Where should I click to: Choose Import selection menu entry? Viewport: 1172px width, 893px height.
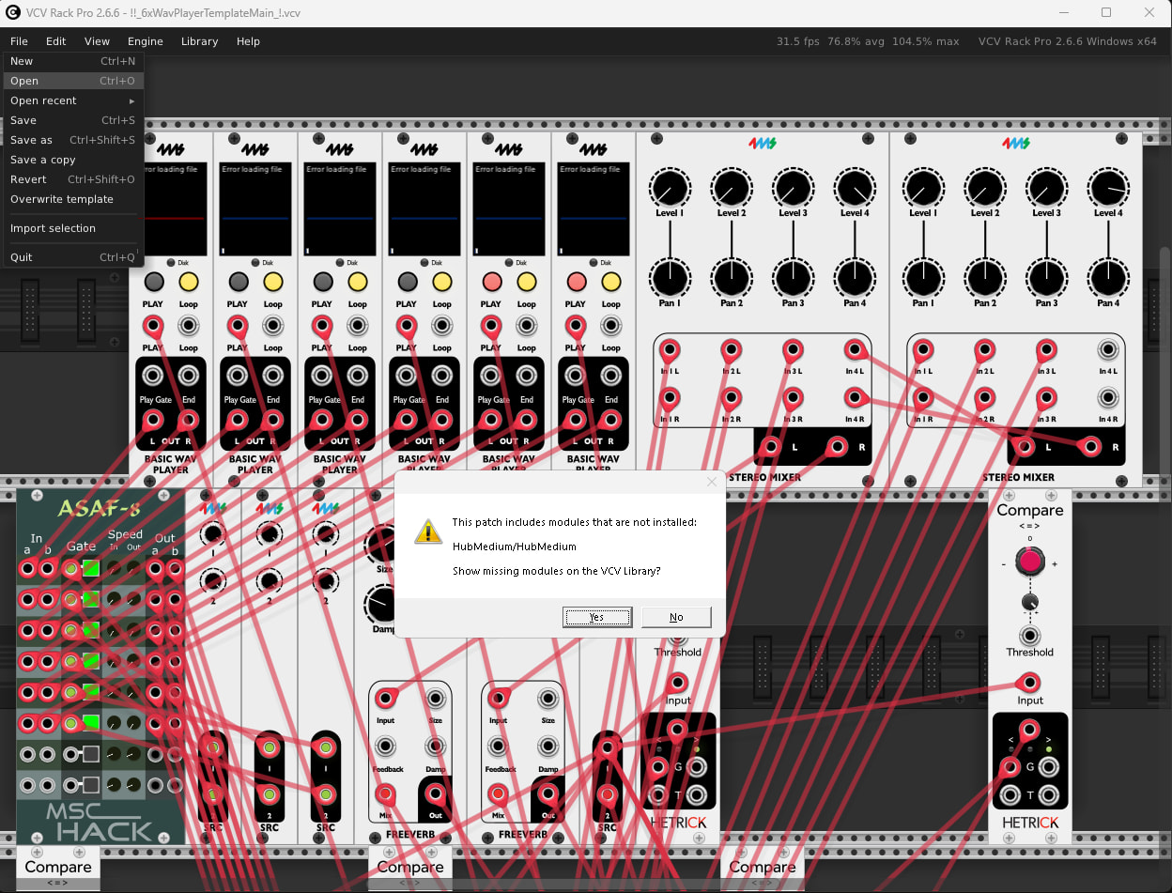53,228
